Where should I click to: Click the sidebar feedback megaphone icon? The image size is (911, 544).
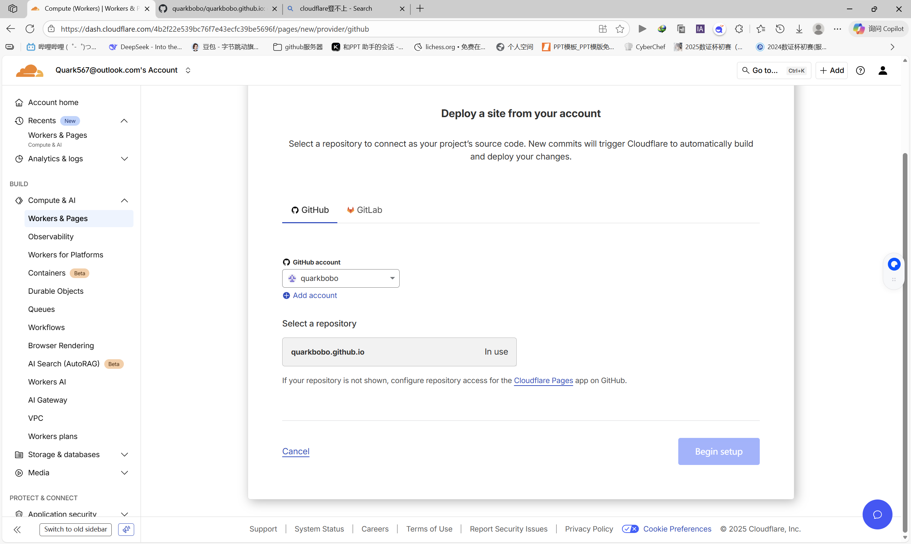[x=126, y=529]
